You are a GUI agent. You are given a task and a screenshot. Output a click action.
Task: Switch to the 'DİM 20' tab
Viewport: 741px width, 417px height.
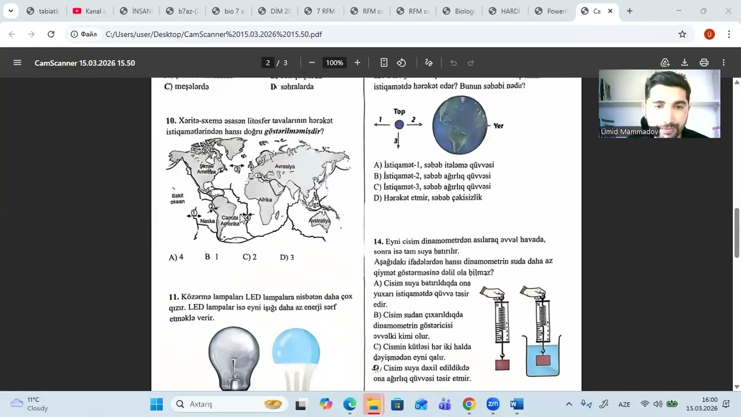click(x=274, y=11)
